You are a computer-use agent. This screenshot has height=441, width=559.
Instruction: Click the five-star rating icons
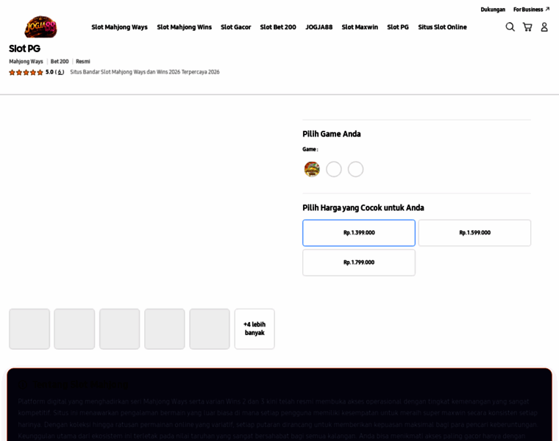(x=26, y=72)
